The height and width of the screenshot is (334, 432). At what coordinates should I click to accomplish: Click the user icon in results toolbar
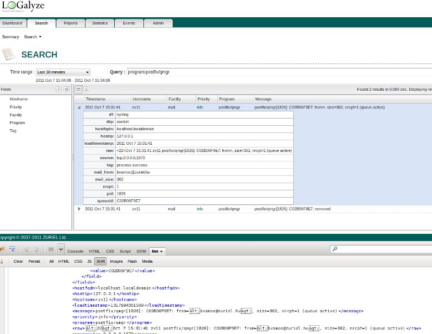coord(87,89)
